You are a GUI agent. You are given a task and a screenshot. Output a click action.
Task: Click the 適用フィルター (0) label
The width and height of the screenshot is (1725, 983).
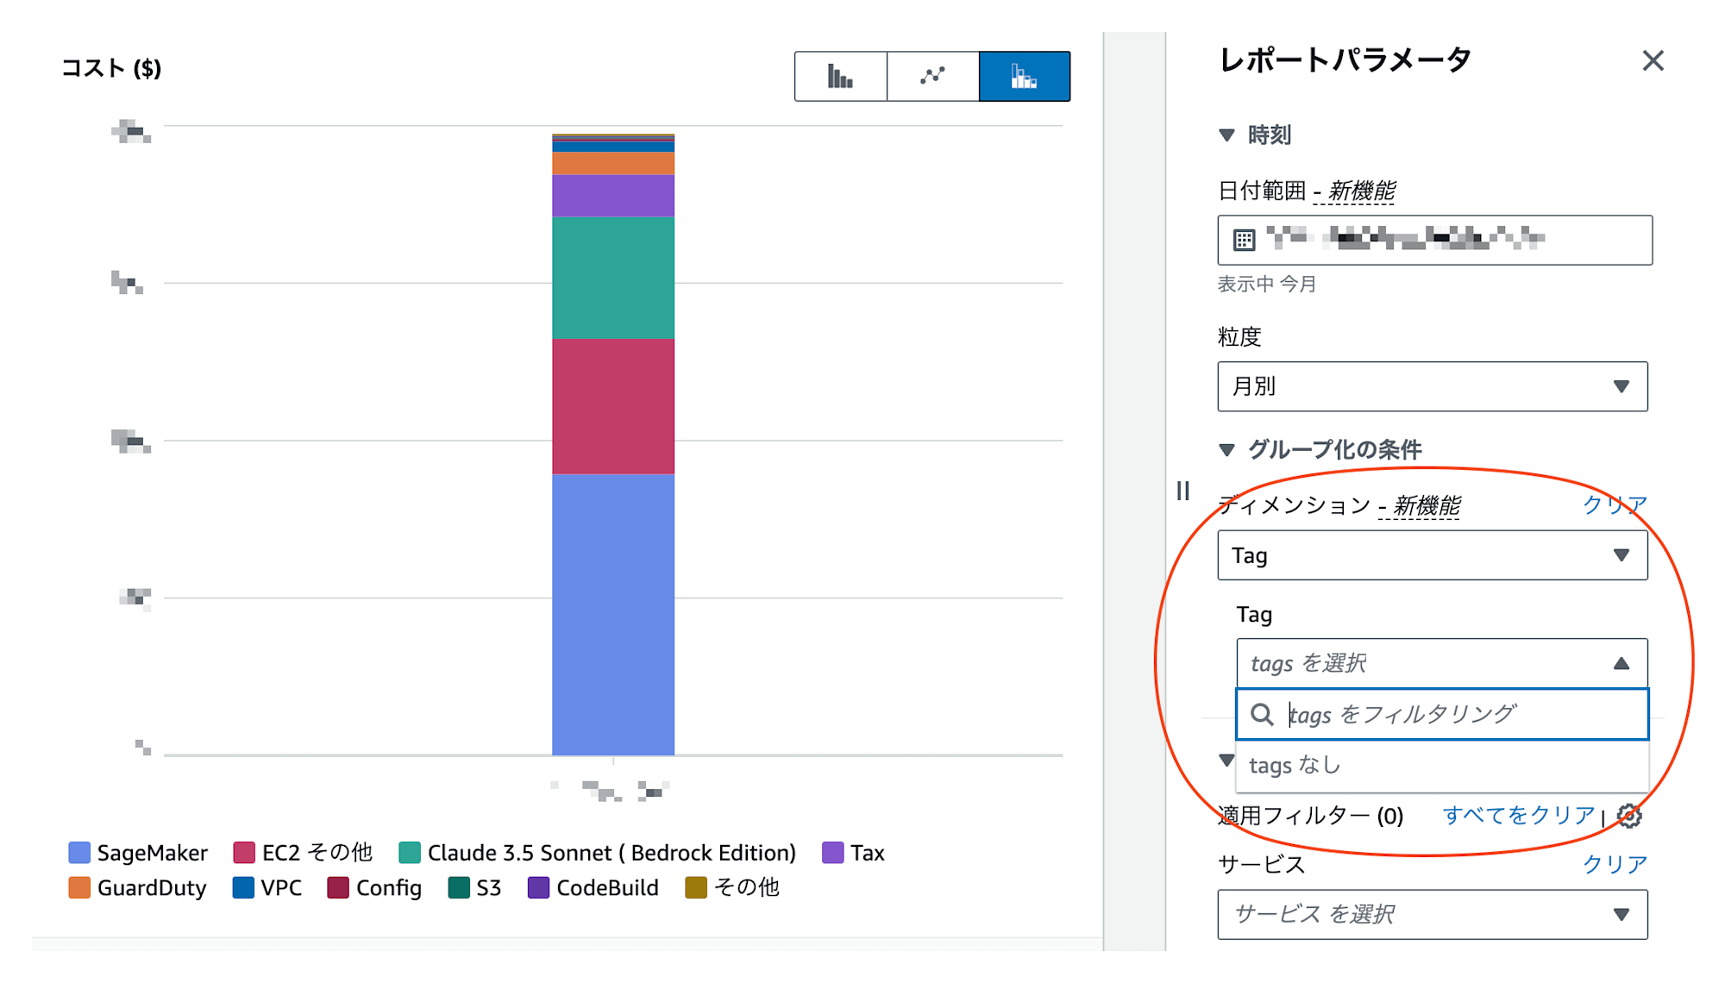(x=1310, y=816)
